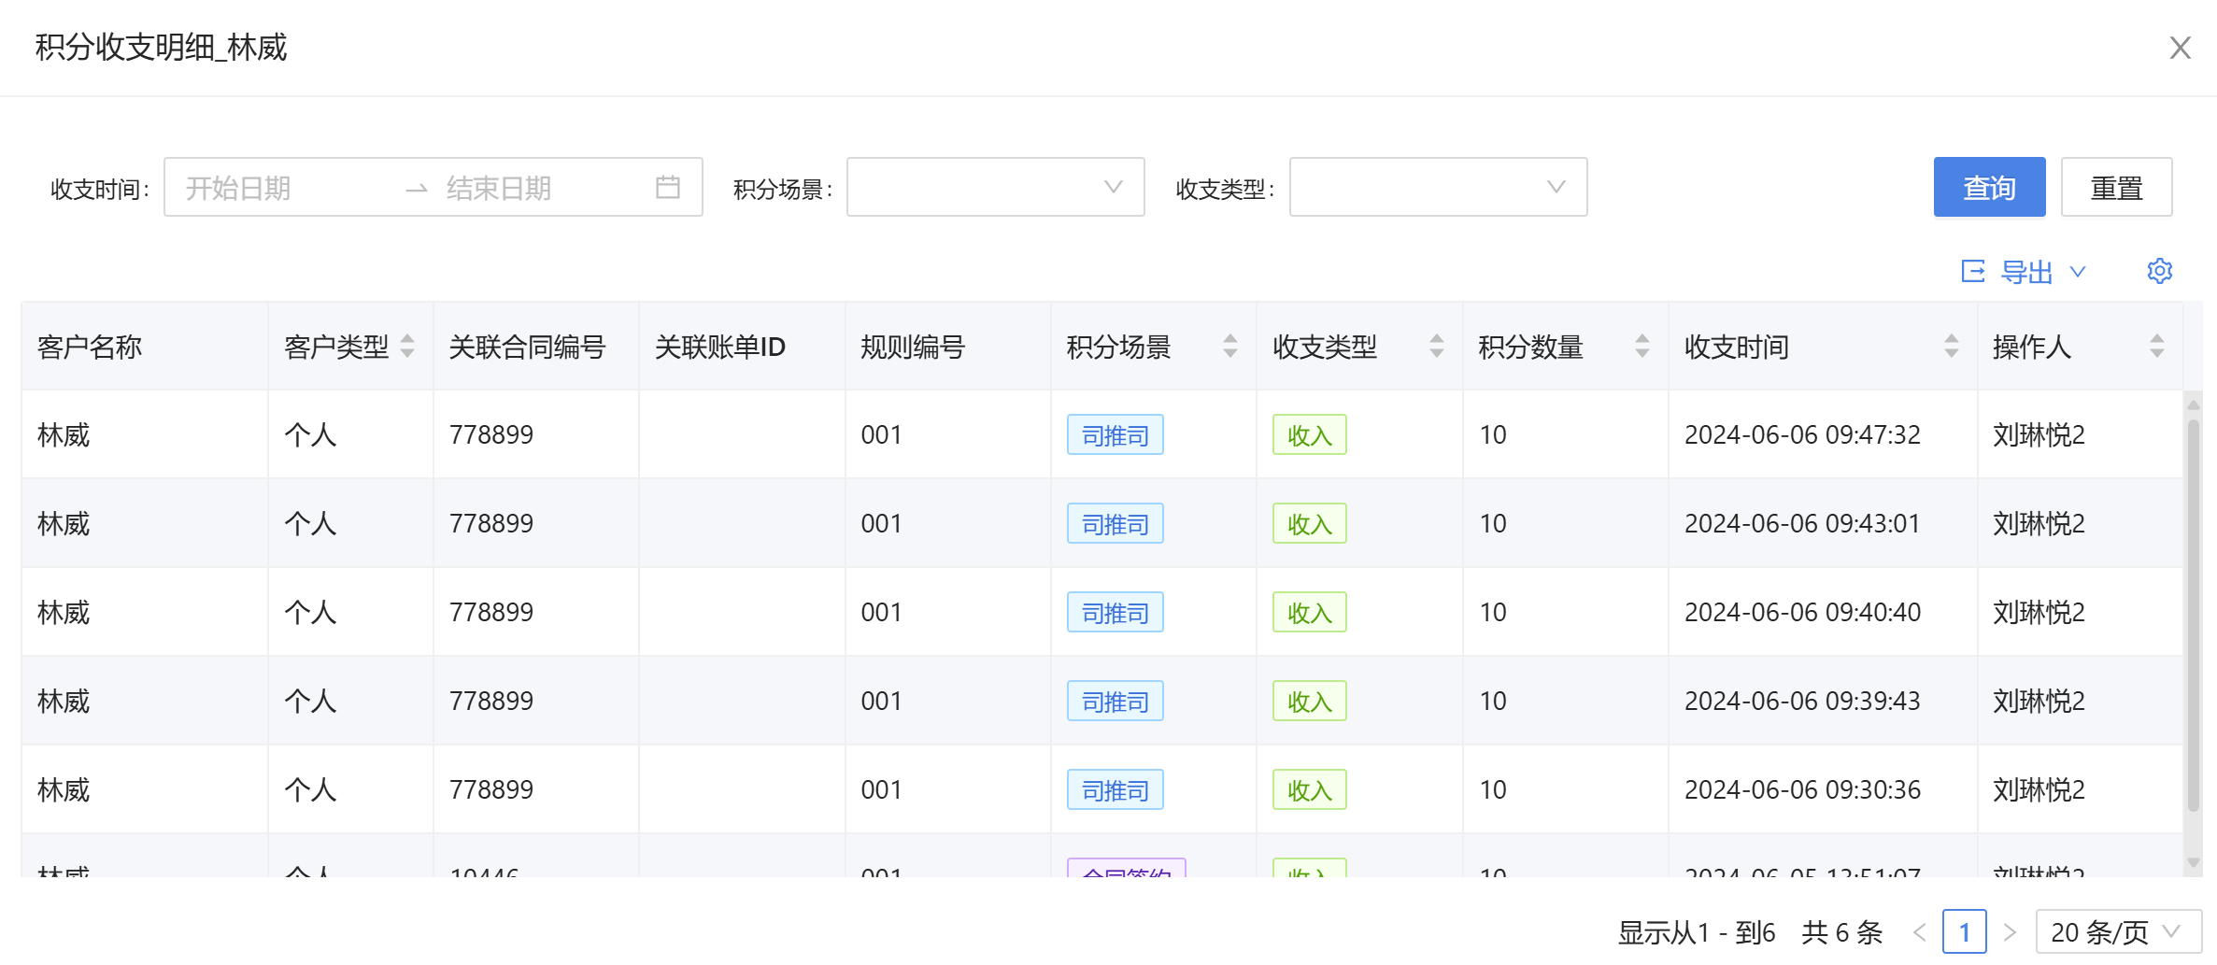
Task: Sort by 收支时间 column arrows
Action: pyautogui.click(x=1951, y=346)
